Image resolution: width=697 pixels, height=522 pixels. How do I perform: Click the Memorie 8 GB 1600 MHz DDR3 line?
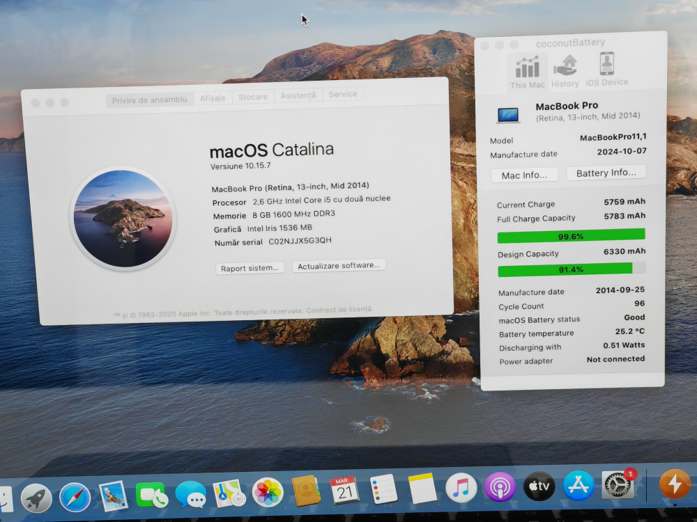[274, 215]
